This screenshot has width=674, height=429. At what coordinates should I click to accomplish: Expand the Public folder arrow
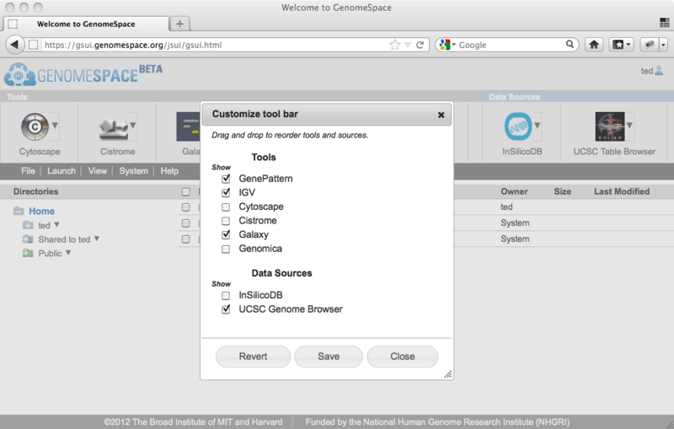[68, 253]
